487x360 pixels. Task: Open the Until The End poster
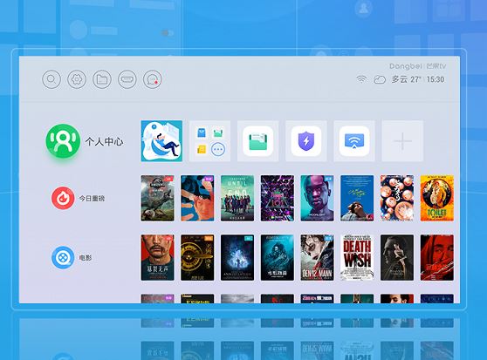[237, 198]
